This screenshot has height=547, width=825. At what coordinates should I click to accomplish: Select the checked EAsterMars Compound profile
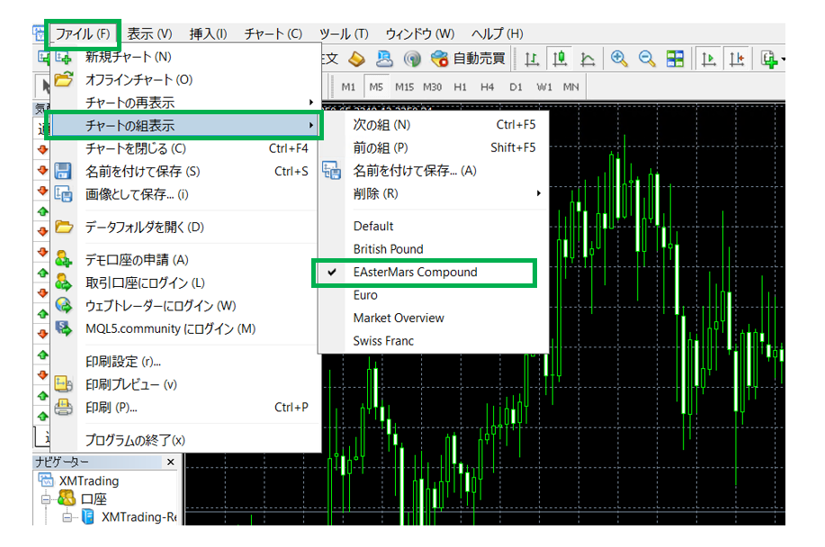click(415, 272)
